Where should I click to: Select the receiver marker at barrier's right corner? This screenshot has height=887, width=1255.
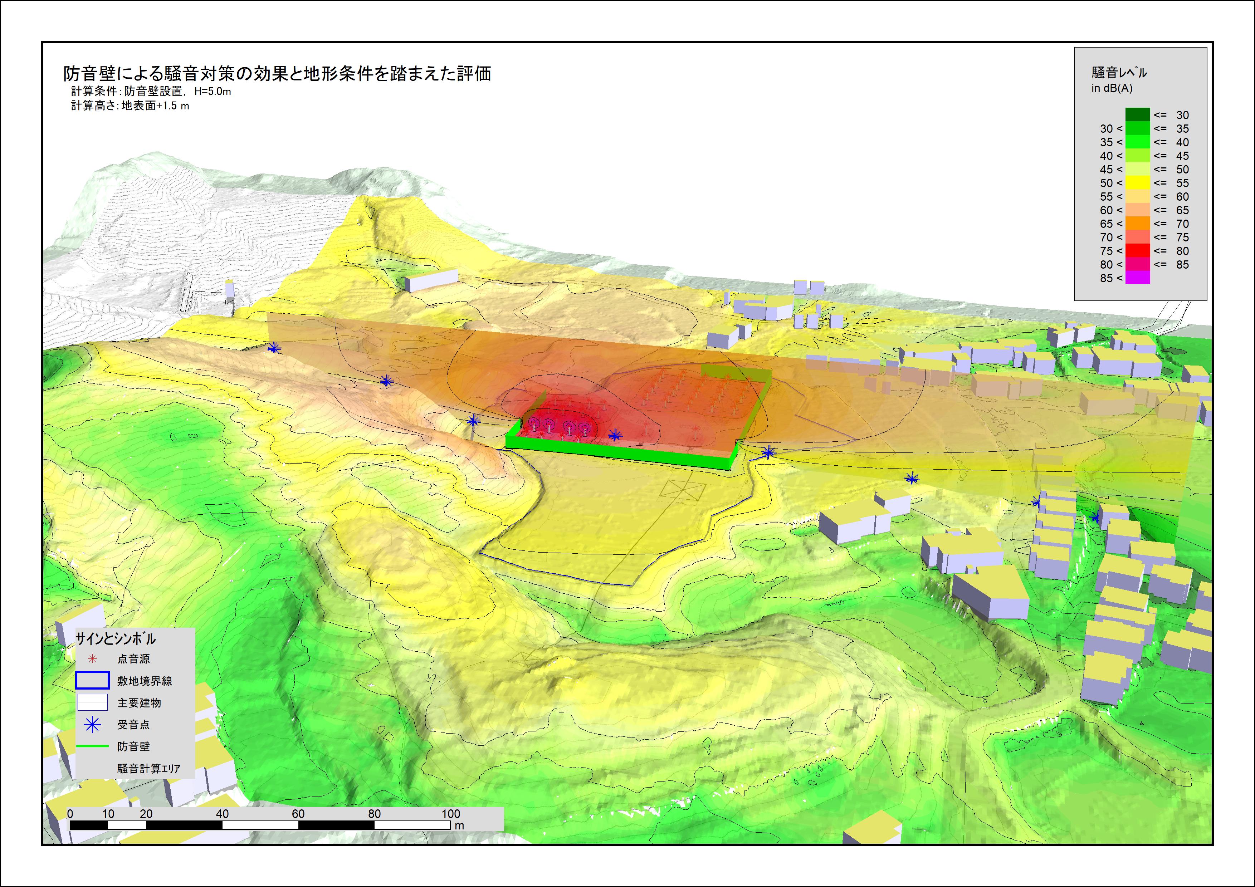pyautogui.click(x=768, y=452)
